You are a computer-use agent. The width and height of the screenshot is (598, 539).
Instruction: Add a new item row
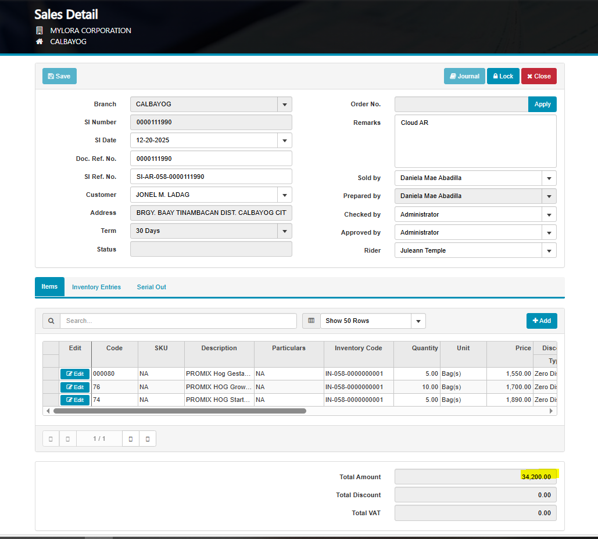point(542,321)
